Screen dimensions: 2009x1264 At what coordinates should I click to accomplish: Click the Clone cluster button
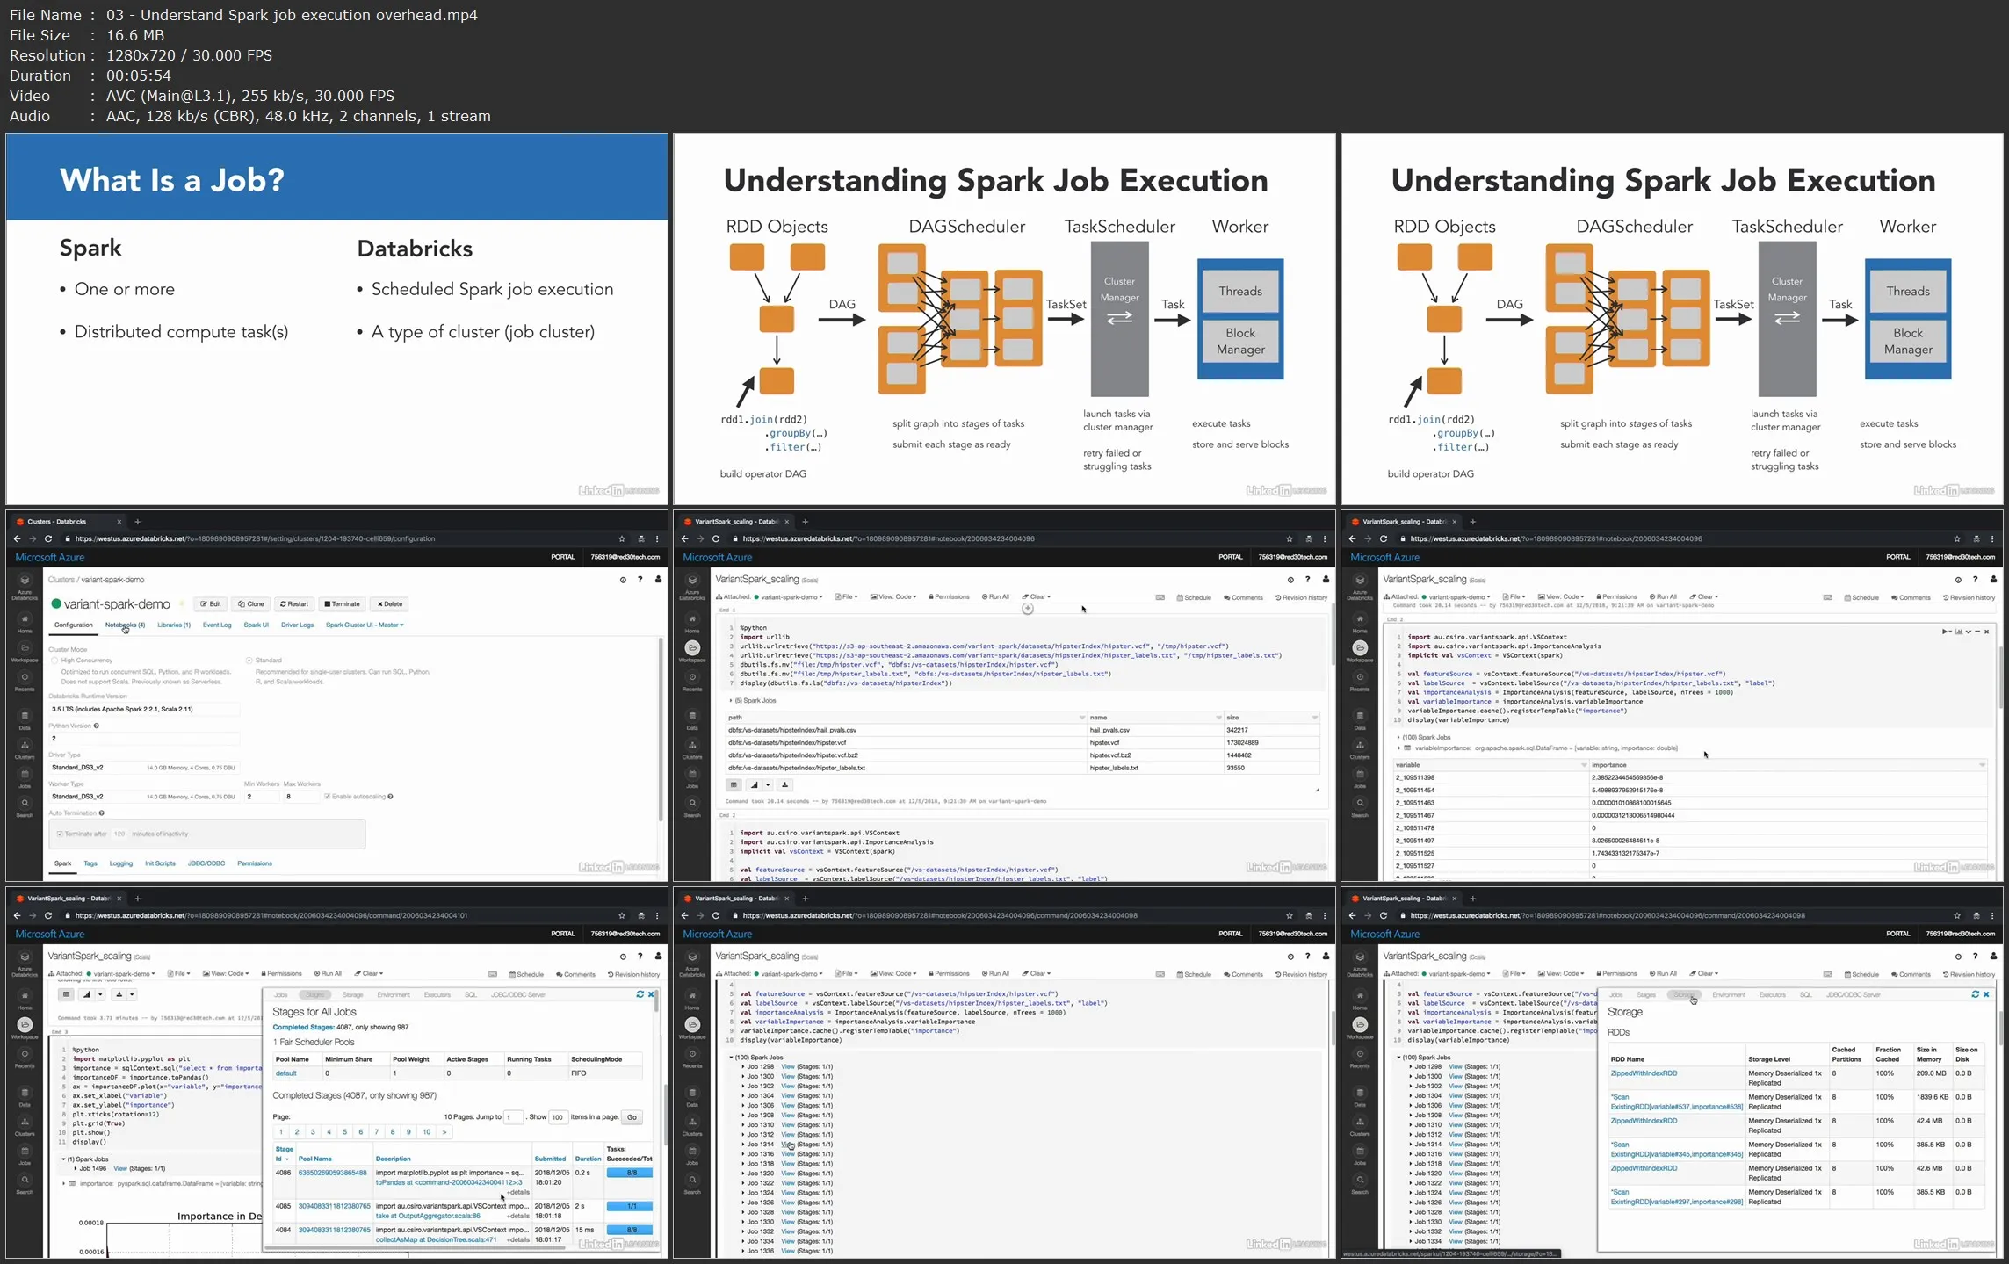[251, 603]
